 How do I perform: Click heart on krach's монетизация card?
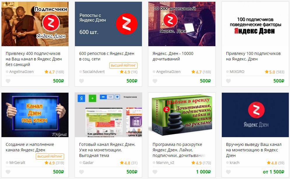coord(228,172)
